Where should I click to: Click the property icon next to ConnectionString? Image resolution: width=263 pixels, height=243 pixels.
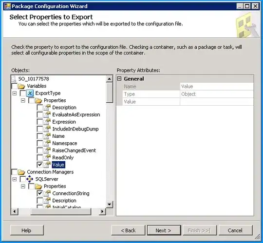47,193
